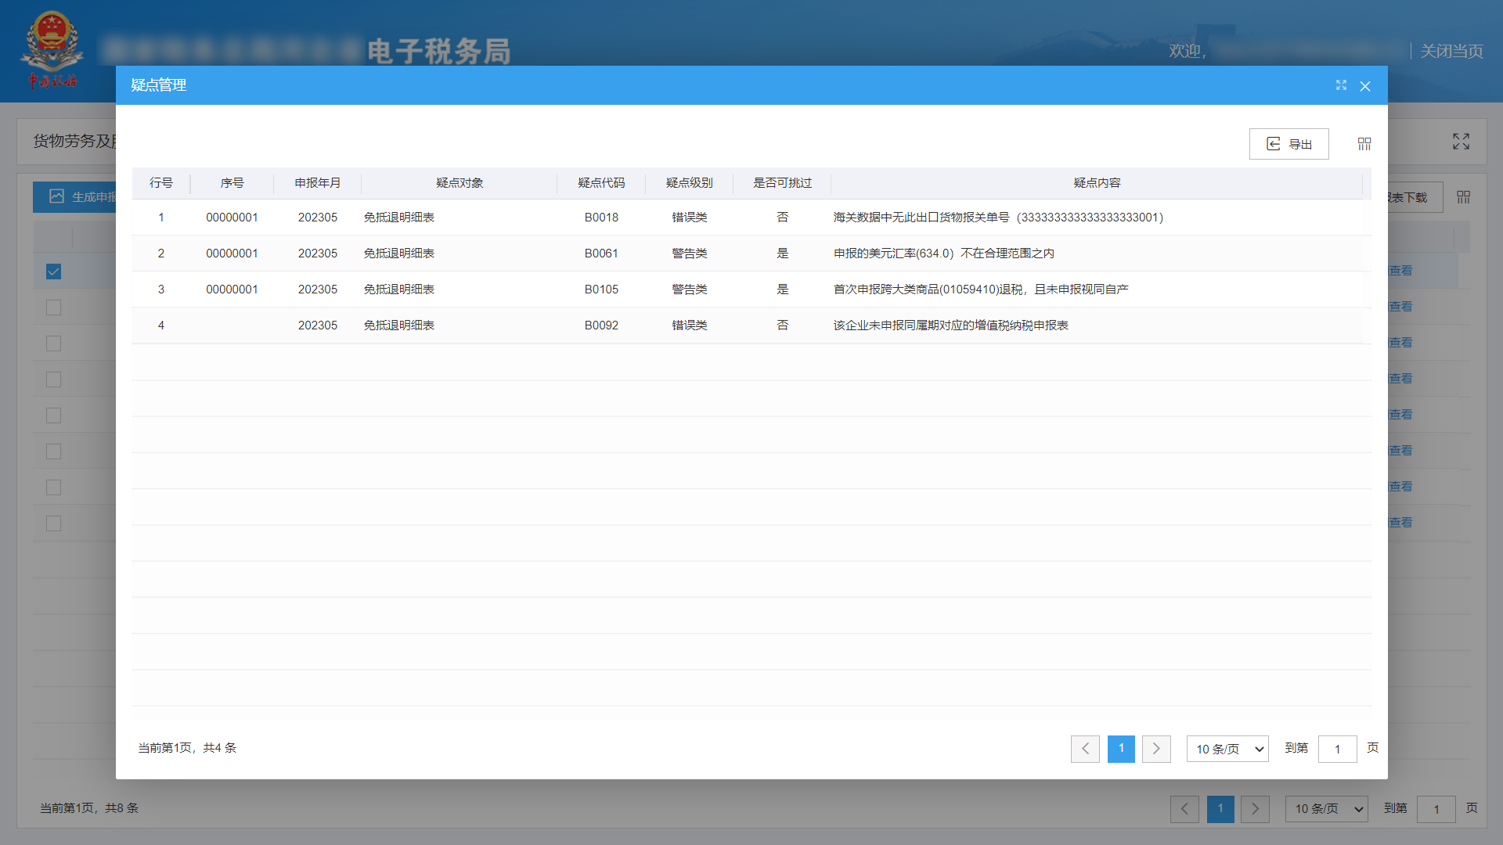The image size is (1503, 845).
Task: Open the bottom status bar 10条/页 dropdown
Action: [x=1325, y=809]
